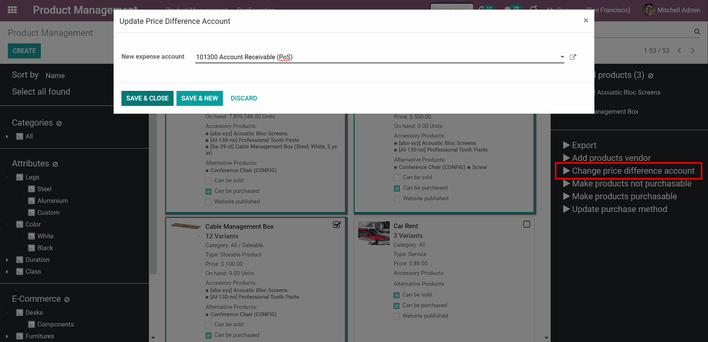Clear the Categories filter icon
The width and height of the screenshot is (708, 342).
pos(59,123)
